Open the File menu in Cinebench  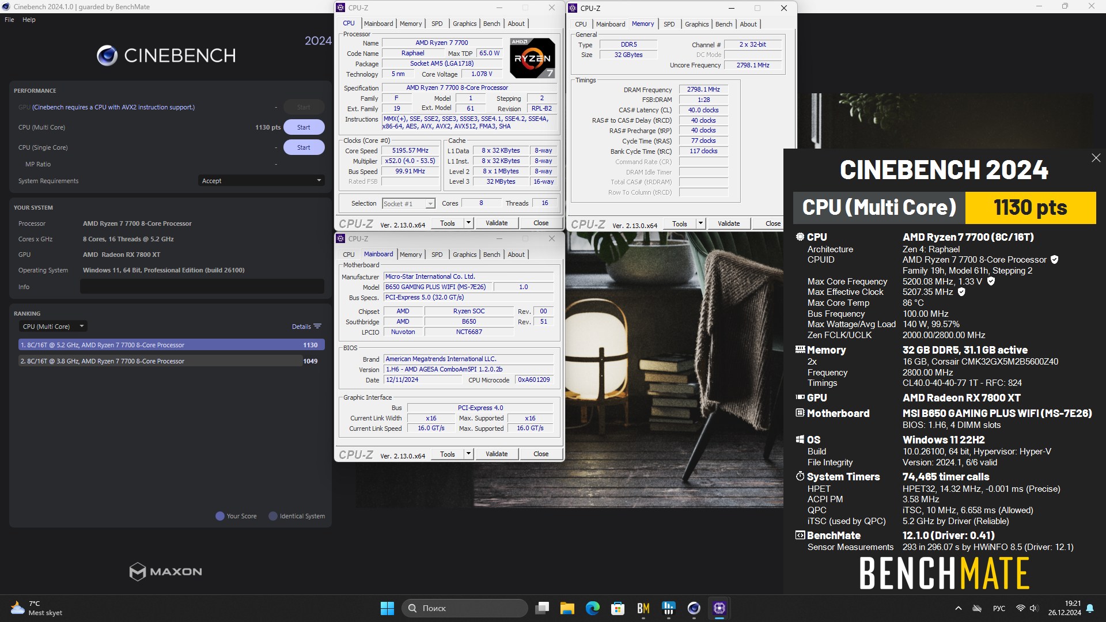coord(9,20)
